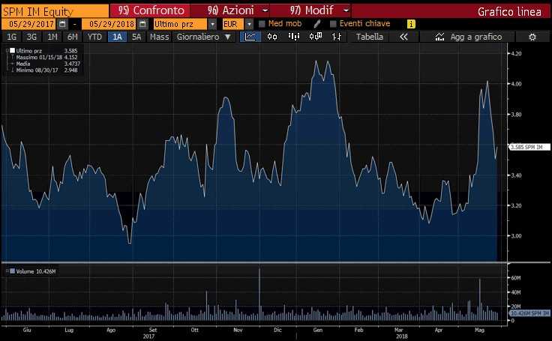
Task: Open the yellow info icon
Action: click(411, 24)
